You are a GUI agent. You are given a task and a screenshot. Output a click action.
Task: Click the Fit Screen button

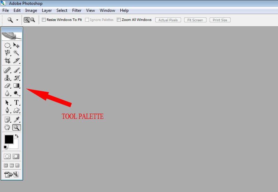point(195,20)
